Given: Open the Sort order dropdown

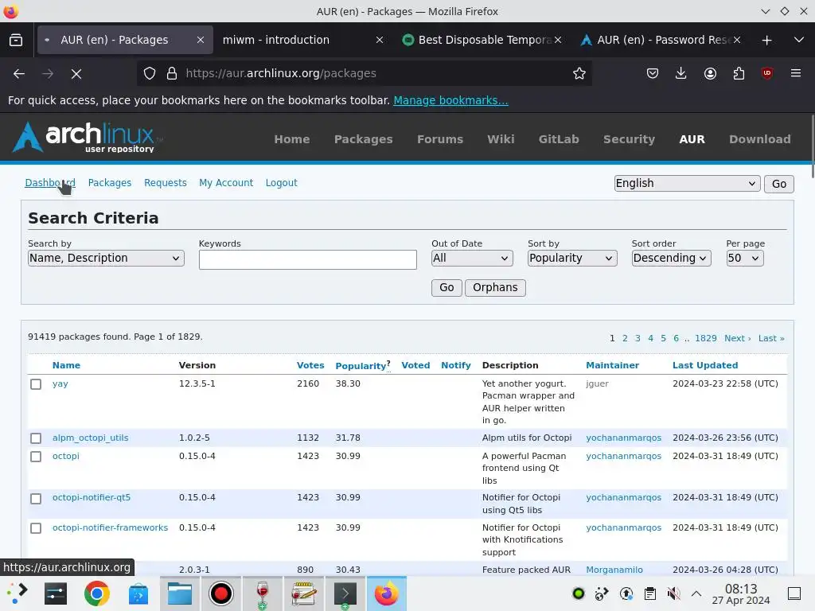Looking at the screenshot, I should point(672,259).
